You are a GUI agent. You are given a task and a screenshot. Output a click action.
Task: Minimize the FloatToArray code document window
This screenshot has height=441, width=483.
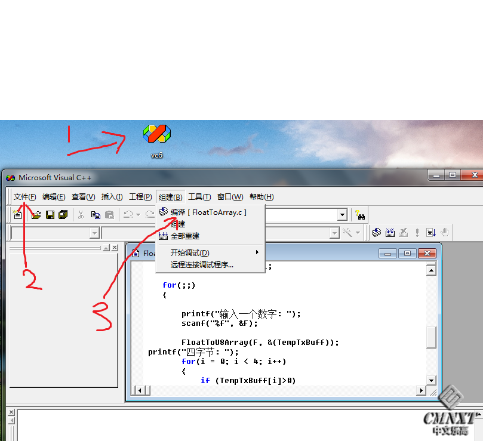tap(388, 254)
